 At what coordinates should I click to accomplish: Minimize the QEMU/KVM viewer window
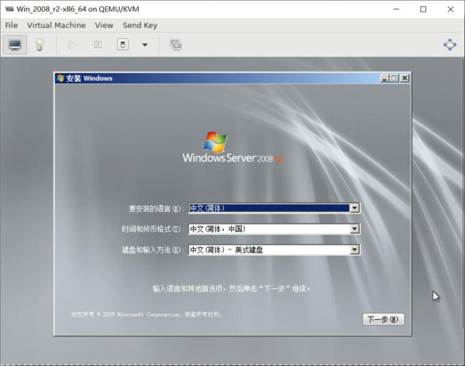(x=396, y=9)
